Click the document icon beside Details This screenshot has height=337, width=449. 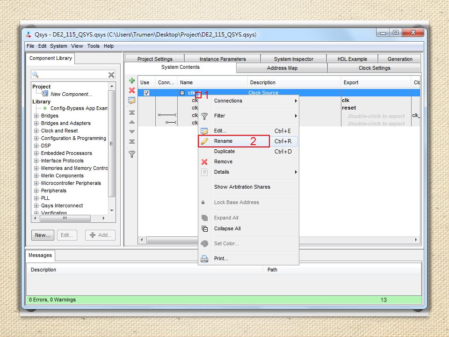pos(204,172)
